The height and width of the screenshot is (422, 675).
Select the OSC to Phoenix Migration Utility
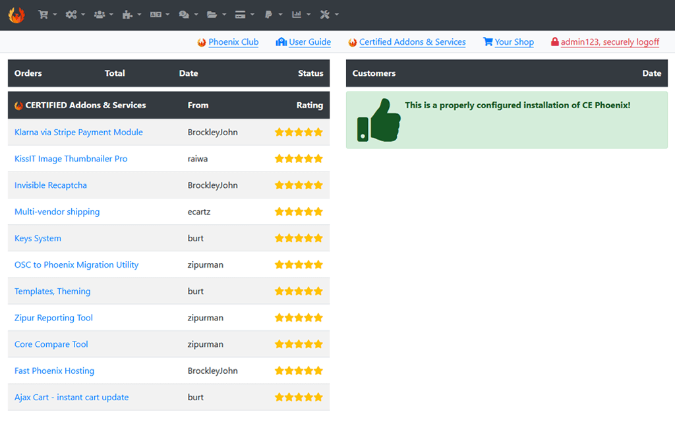tap(76, 265)
